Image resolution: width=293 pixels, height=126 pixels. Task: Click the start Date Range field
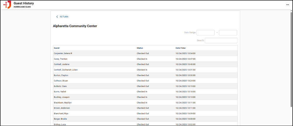pyautogui.click(x=205, y=33)
